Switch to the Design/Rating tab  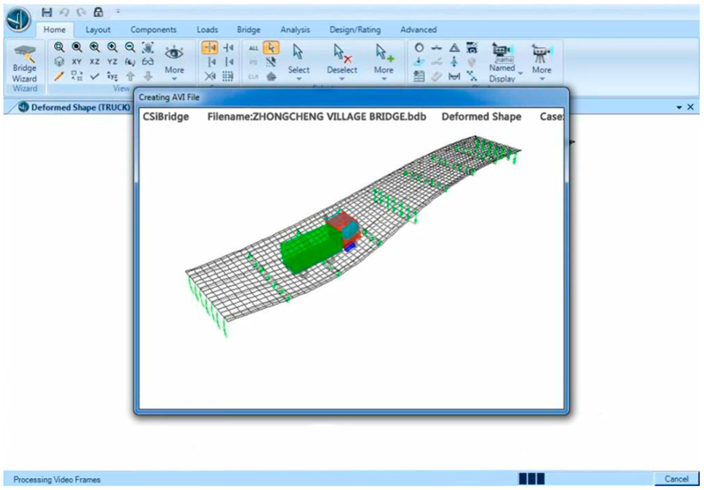click(355, 30)
